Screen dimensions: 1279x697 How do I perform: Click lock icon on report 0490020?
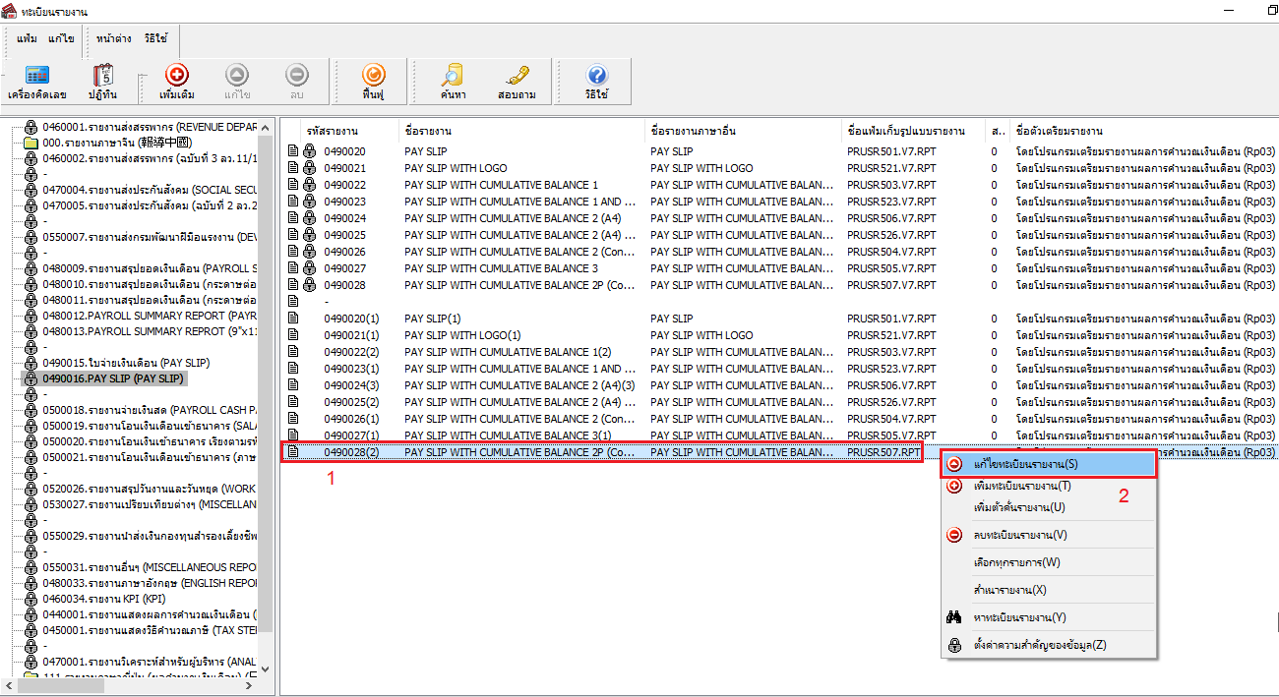click(310, 151)
